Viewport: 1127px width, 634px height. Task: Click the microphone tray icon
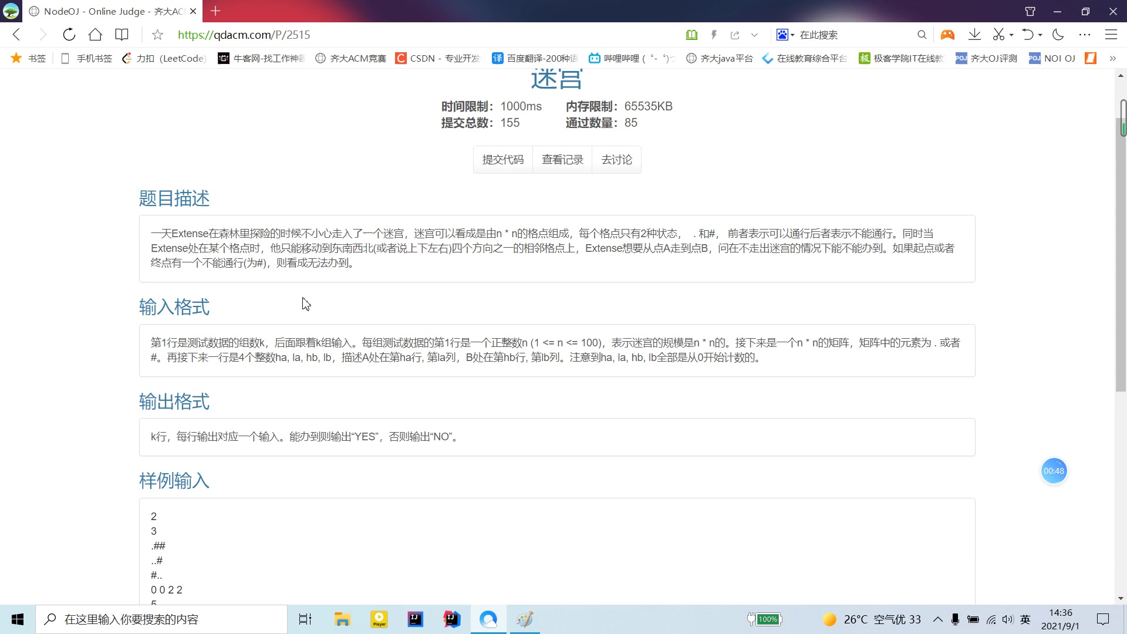coord(955,619)
